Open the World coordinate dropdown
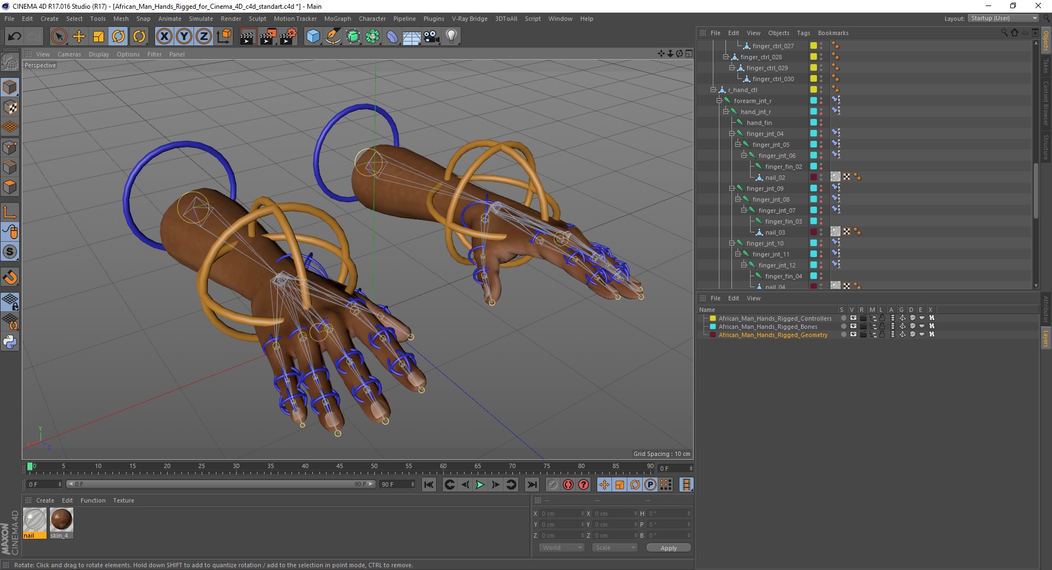Image resolution: width=1052 pixels, height=570 pixels. tap(562, 548)
